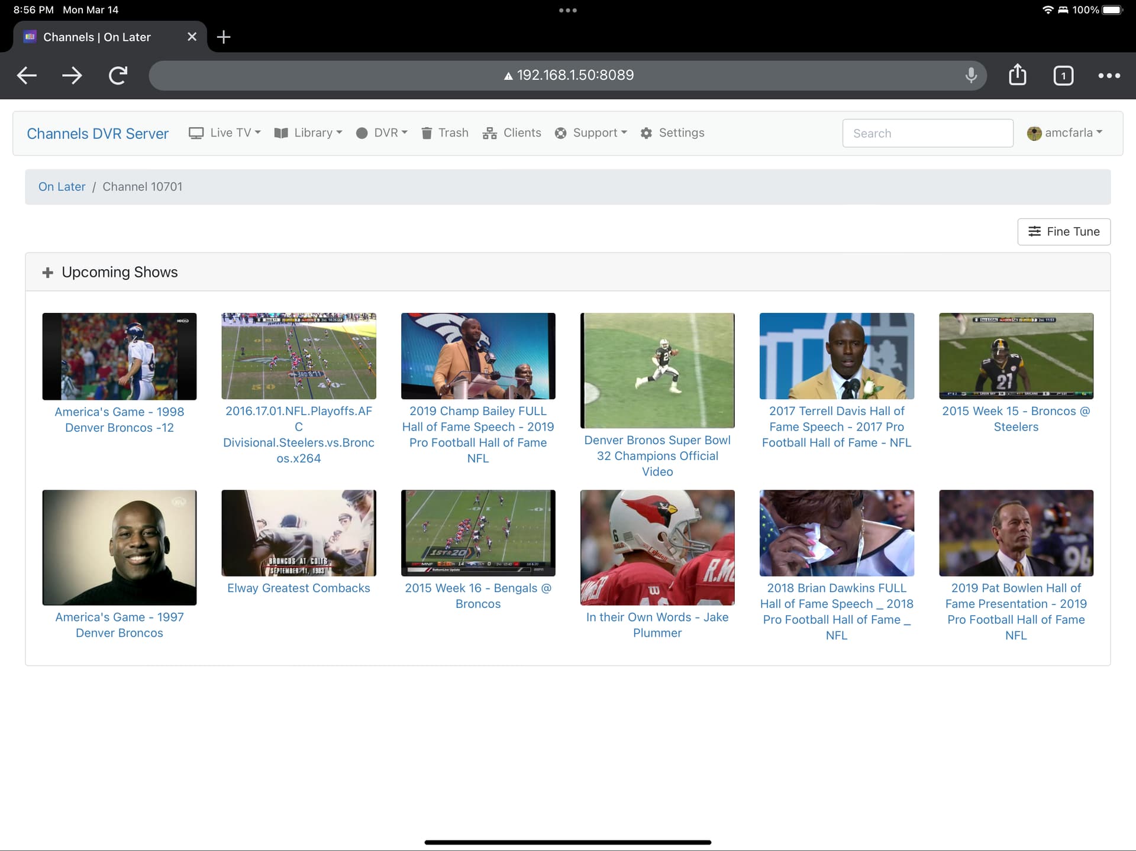Image resolution: width=1136 pixels, height=851 pixels.
Task: Expand the Live TV dropdown
Action: 225,133
